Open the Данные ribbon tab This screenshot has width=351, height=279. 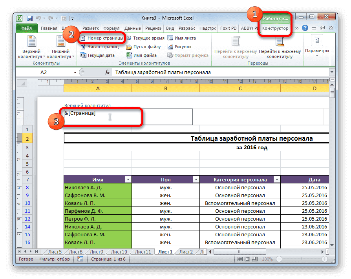pyautogui.click(x=132, y=28)
